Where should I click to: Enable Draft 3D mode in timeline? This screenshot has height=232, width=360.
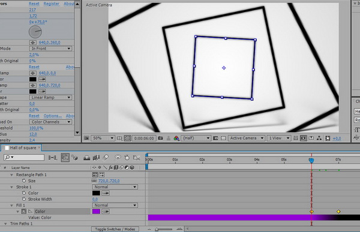[x=74, y=158]
